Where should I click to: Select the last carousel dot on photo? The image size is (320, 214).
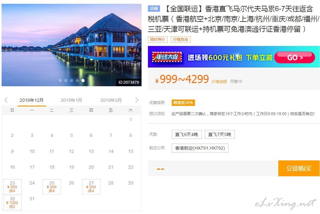coord(83,81)
